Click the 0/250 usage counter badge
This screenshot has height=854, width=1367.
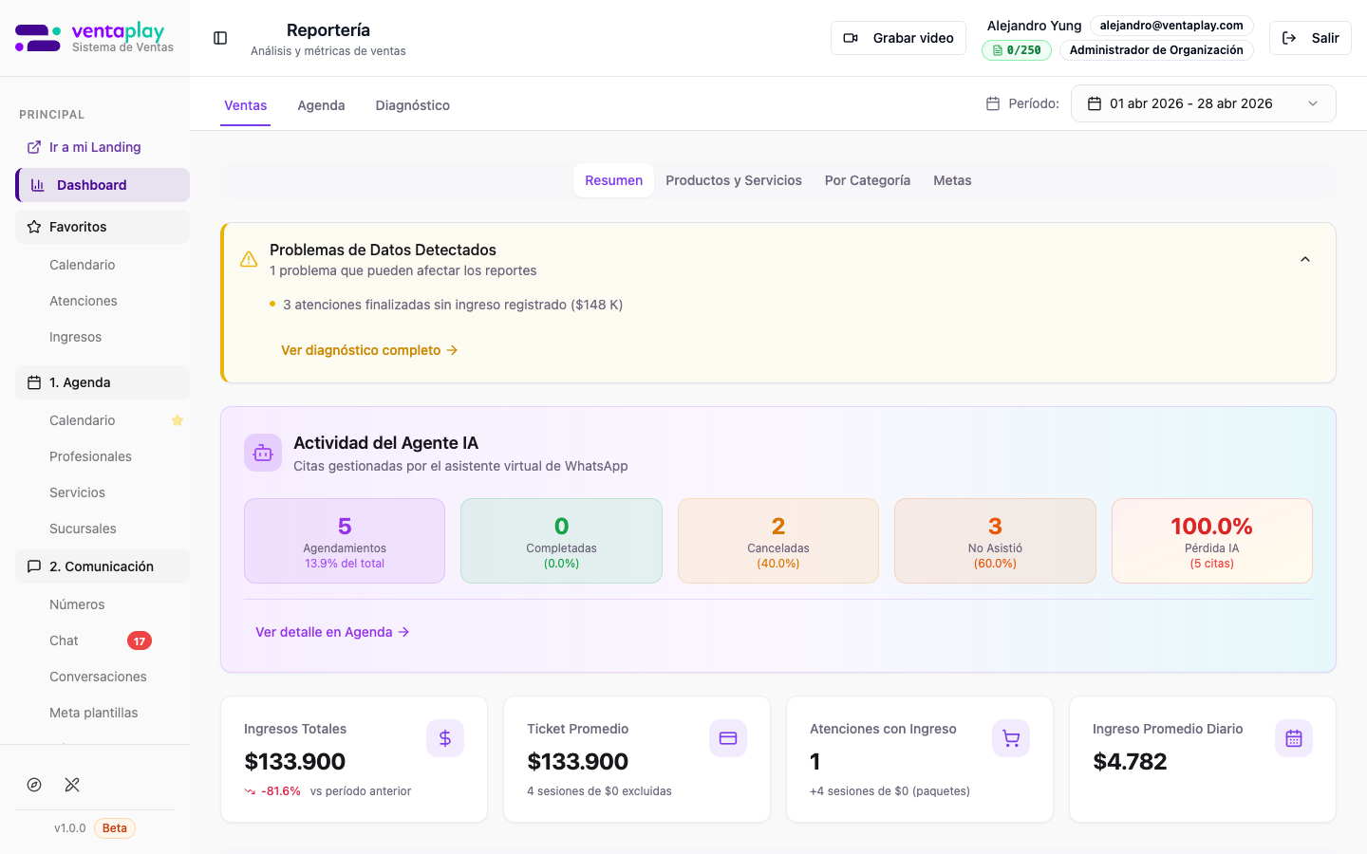pos(1016,49)
